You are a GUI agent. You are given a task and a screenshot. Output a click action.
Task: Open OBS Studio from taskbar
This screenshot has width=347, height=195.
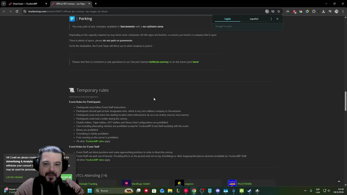coord(202,191)
